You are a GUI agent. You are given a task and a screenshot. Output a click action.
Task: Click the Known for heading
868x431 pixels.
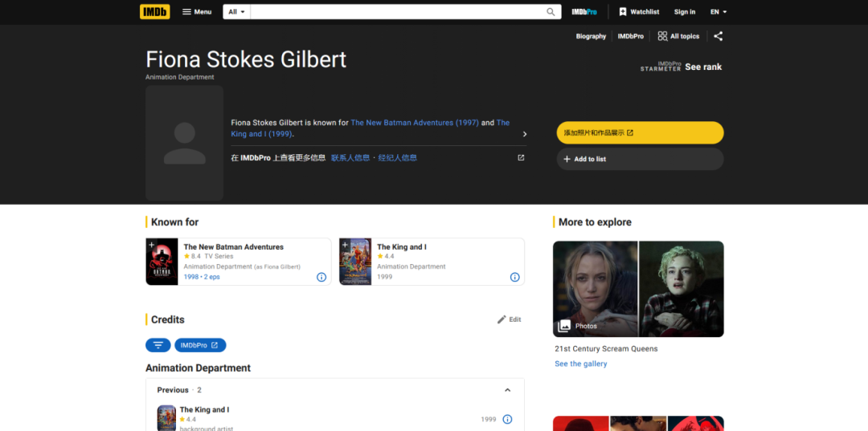point(175,222)
